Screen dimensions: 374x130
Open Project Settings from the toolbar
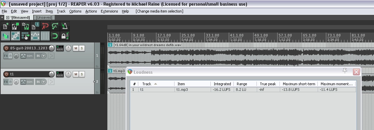[35, 26]
